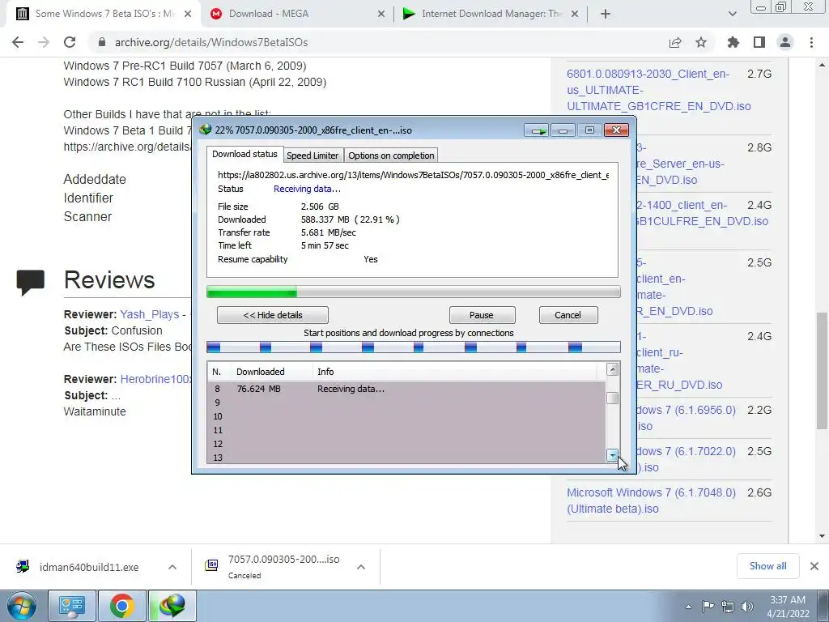Click Chrome icon in taskbar
The height and width of the screenshot is (622, 829).
(x=122, y=606)
